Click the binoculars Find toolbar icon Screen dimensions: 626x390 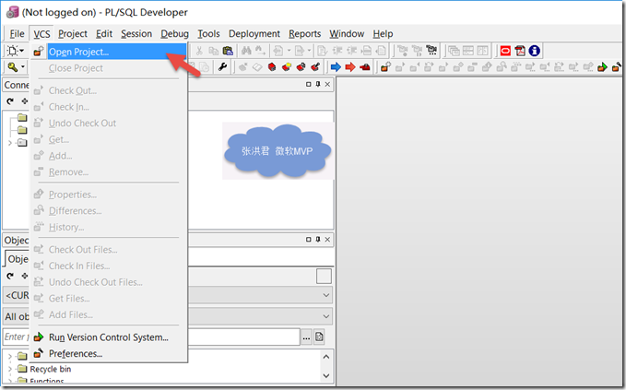246,51
